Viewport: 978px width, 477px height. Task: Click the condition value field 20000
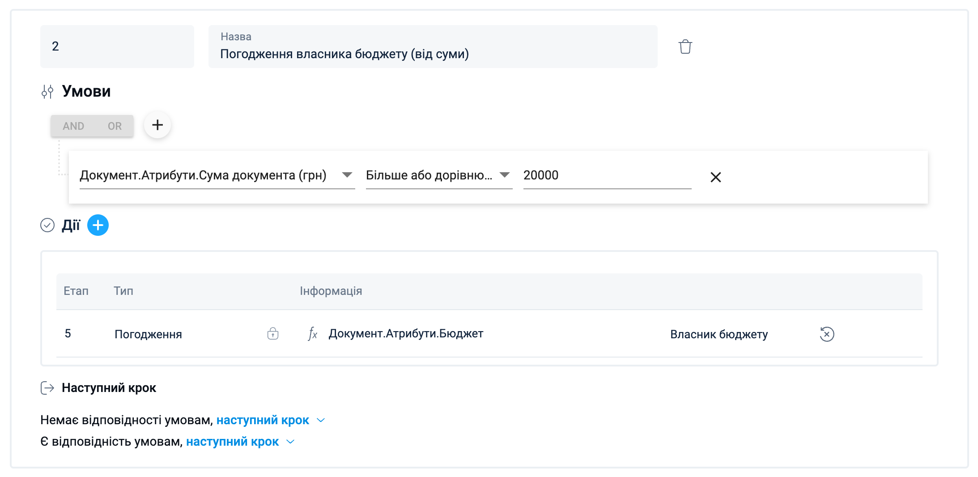click(x=607, y=175)
